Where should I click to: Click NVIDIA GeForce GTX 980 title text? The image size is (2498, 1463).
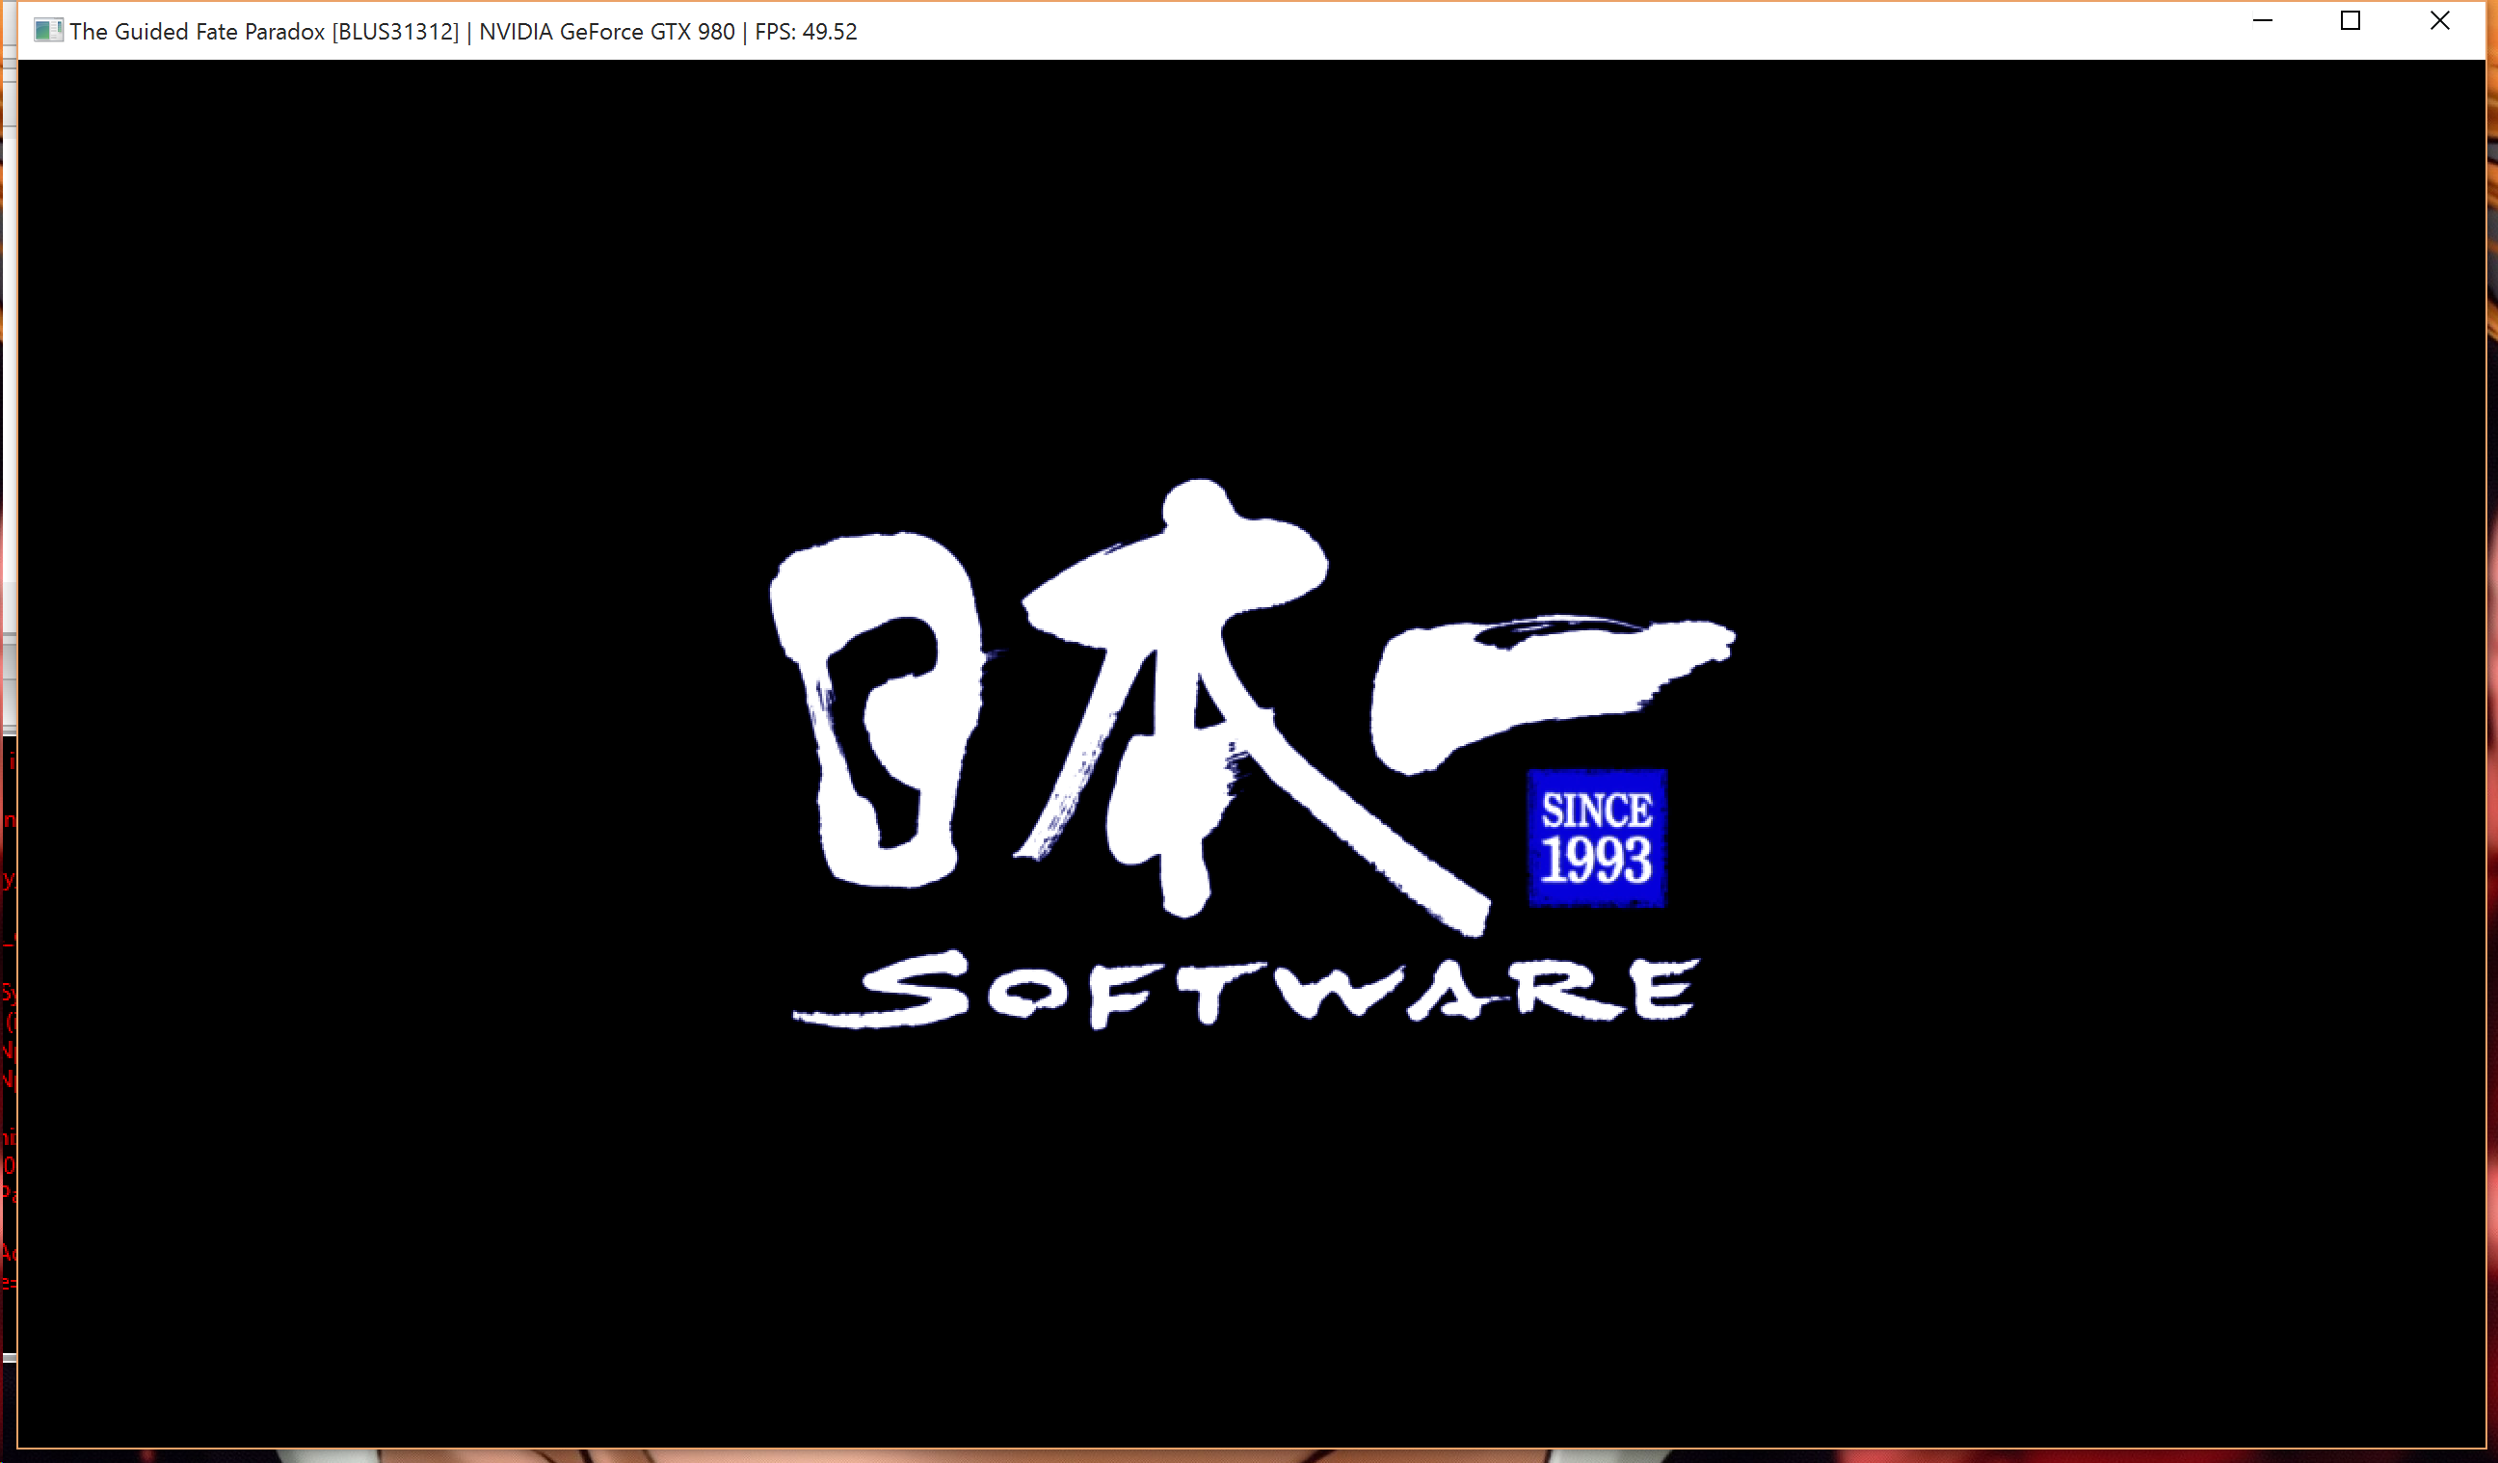tap(606, 32)
